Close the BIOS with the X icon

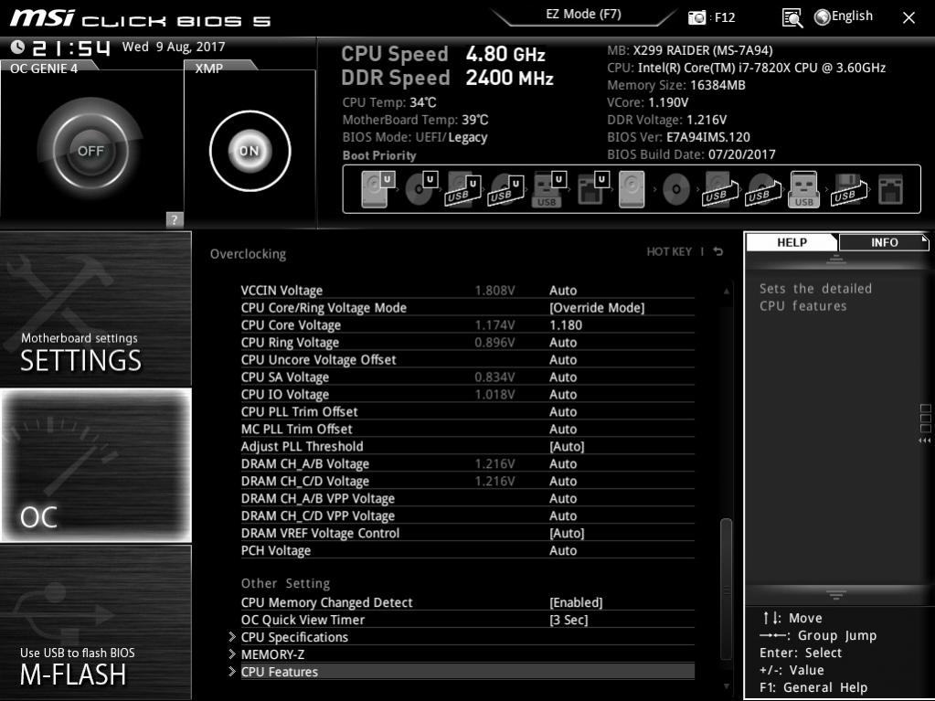click(908, 18)
